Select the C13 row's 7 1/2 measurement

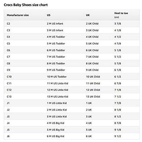pyautogui.click(x=117, y=97)
